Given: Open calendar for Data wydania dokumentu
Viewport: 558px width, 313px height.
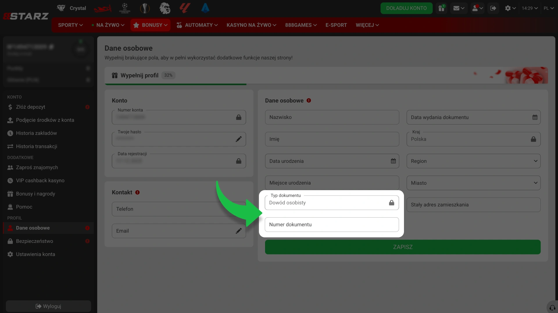Looking at the screenshot, I should point(535,117).
